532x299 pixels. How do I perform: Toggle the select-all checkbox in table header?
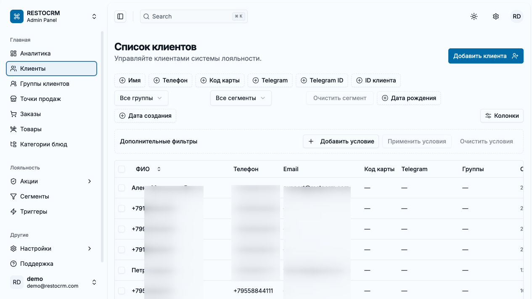point(122,169)
